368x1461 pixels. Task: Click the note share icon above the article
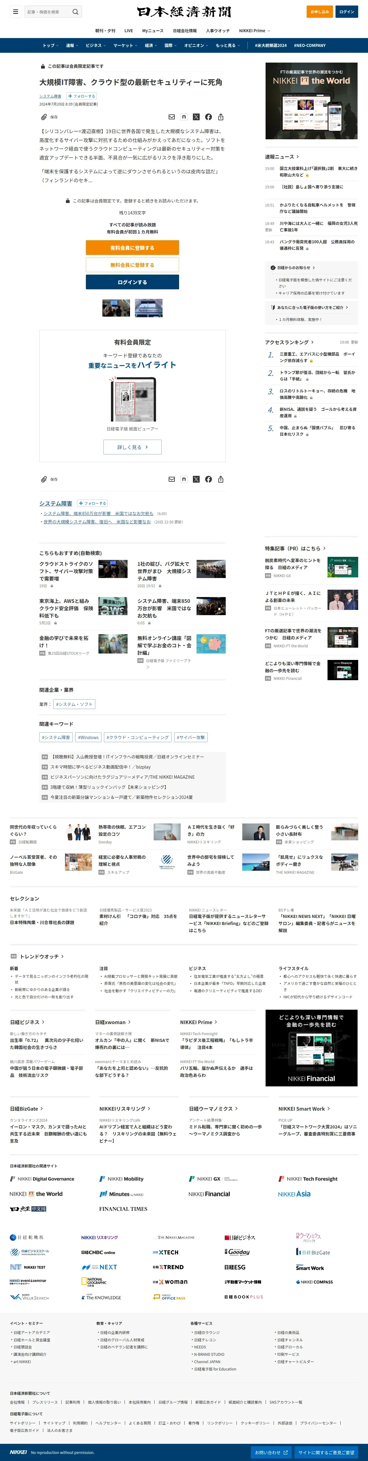184,117
